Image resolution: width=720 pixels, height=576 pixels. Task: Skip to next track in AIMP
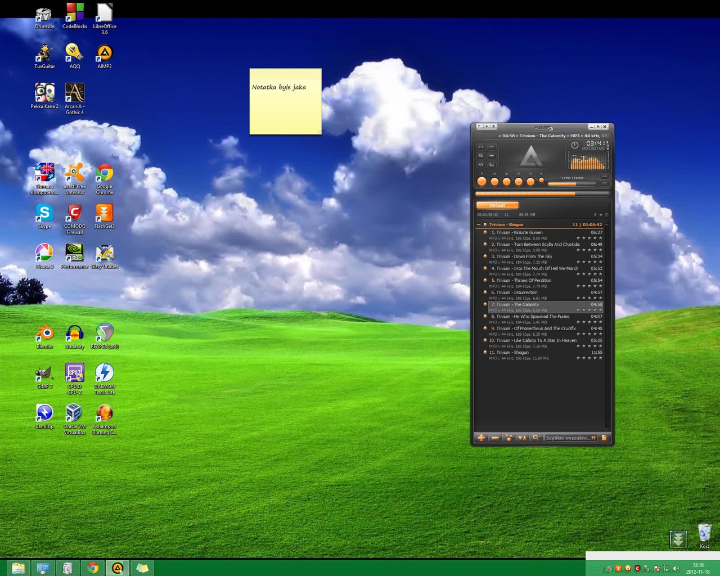530,181
